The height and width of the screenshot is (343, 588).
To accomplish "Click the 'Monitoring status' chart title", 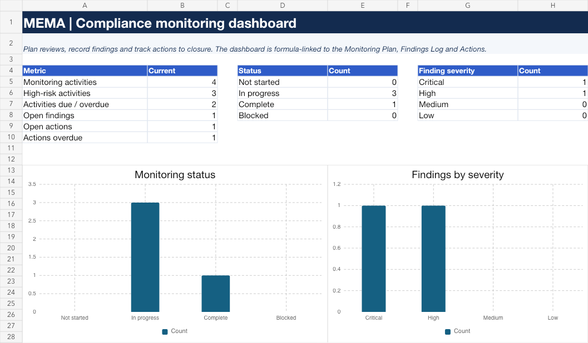I will pyautogui.click(x=175, y=175).
